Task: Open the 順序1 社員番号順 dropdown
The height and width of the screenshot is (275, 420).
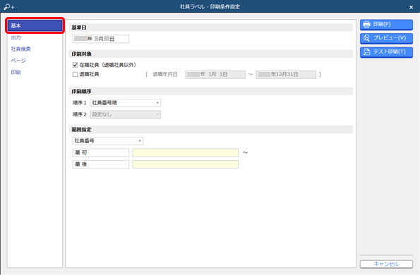Action: point(125,103)
